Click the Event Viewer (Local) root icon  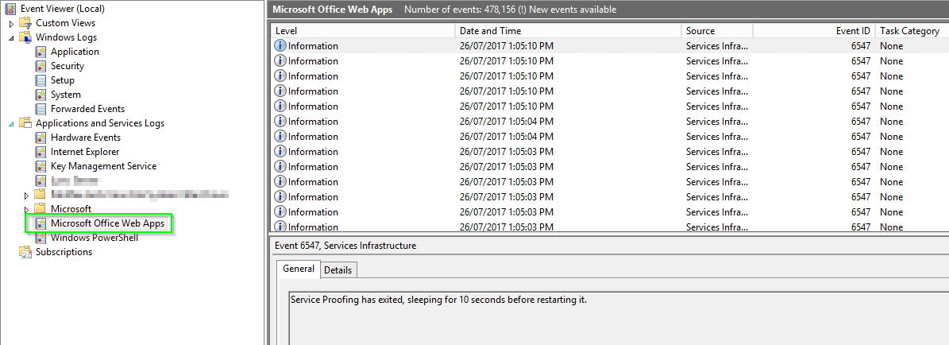click(x=11, y=9)
